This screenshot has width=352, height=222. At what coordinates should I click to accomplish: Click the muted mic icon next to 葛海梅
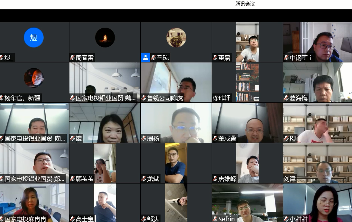(x=286, y=98)
